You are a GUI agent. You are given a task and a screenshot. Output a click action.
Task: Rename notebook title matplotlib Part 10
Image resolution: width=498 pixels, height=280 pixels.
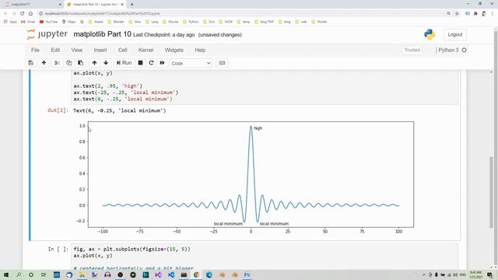pos(102,34)
